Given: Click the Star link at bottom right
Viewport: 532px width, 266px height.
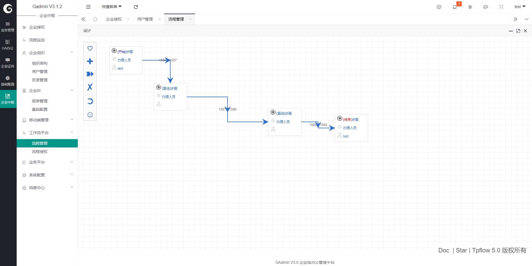Looking at the screenshot, I should (x=461, y=250).
